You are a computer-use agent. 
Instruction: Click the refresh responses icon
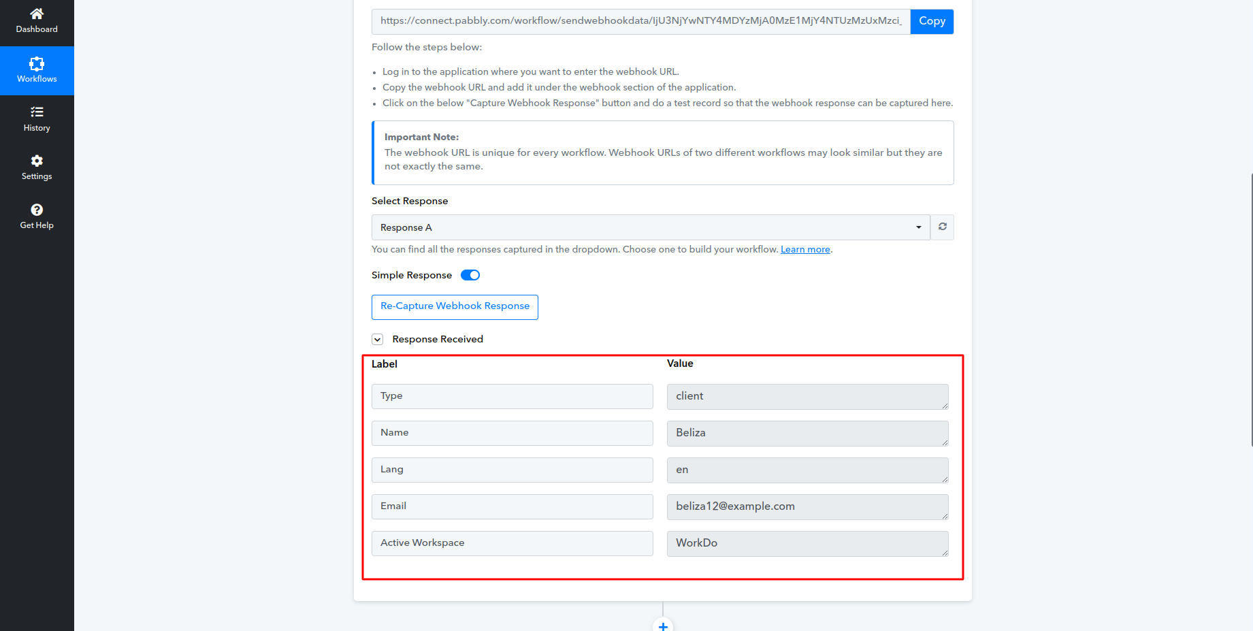(943, 227)
